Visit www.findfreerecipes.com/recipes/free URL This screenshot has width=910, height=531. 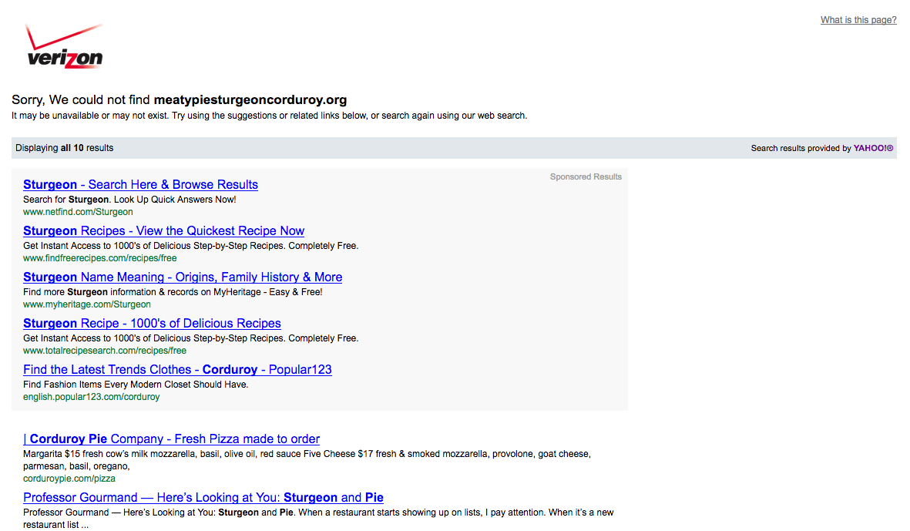click(x=100, y=258)
